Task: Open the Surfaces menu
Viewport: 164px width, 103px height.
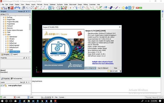Action: (x=60, y=4)
